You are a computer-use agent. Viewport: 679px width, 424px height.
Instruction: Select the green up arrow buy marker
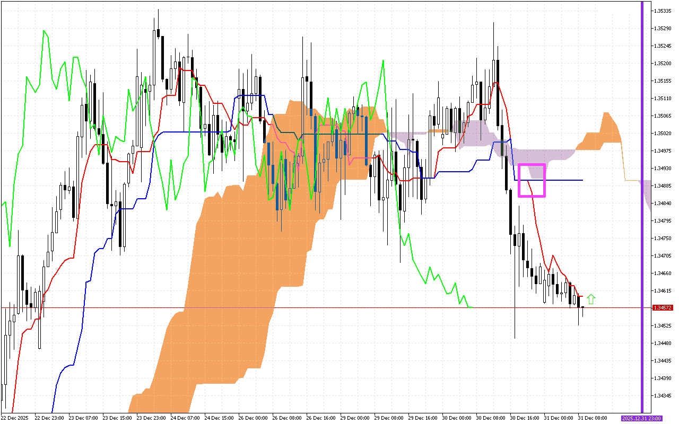(x=592, y=298)
